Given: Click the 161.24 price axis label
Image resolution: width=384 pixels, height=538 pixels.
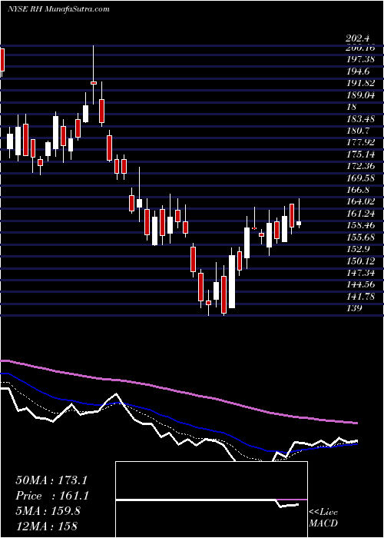Looking at the screenshot, I should (x=362, y=214).
